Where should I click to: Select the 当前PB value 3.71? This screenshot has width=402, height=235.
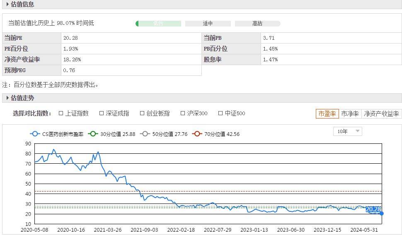point(331,38)
